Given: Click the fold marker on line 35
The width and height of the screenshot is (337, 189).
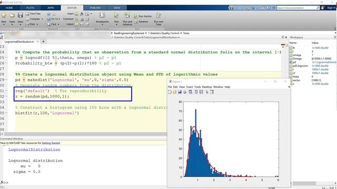Looking at the screenshot, I should pyautogui.click(x=6, y=113).
